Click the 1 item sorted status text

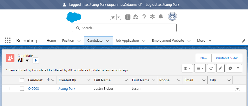tap(67, 70)
